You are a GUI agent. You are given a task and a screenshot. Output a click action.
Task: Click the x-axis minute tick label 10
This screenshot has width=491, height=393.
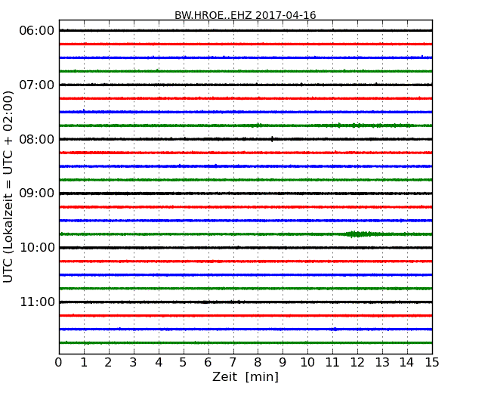click(307, 363)
